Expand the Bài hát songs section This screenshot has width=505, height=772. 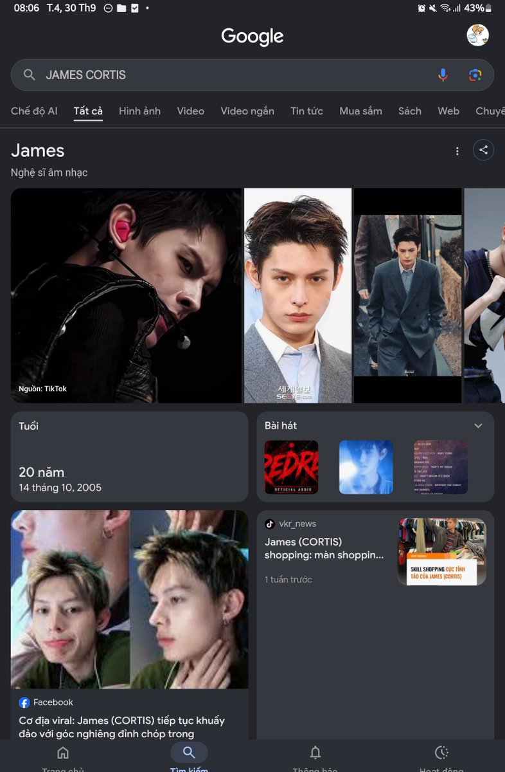point(478,426)
